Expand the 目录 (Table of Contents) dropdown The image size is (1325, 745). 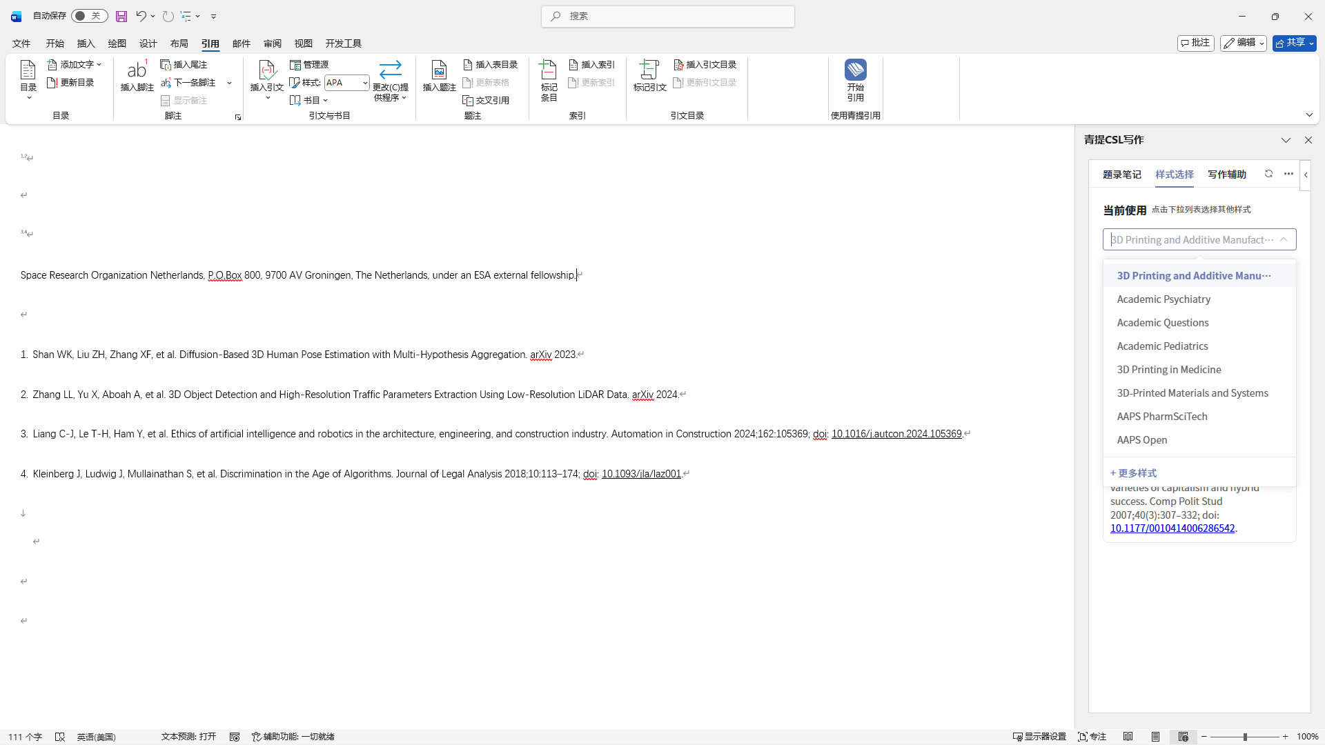point(28,97)
